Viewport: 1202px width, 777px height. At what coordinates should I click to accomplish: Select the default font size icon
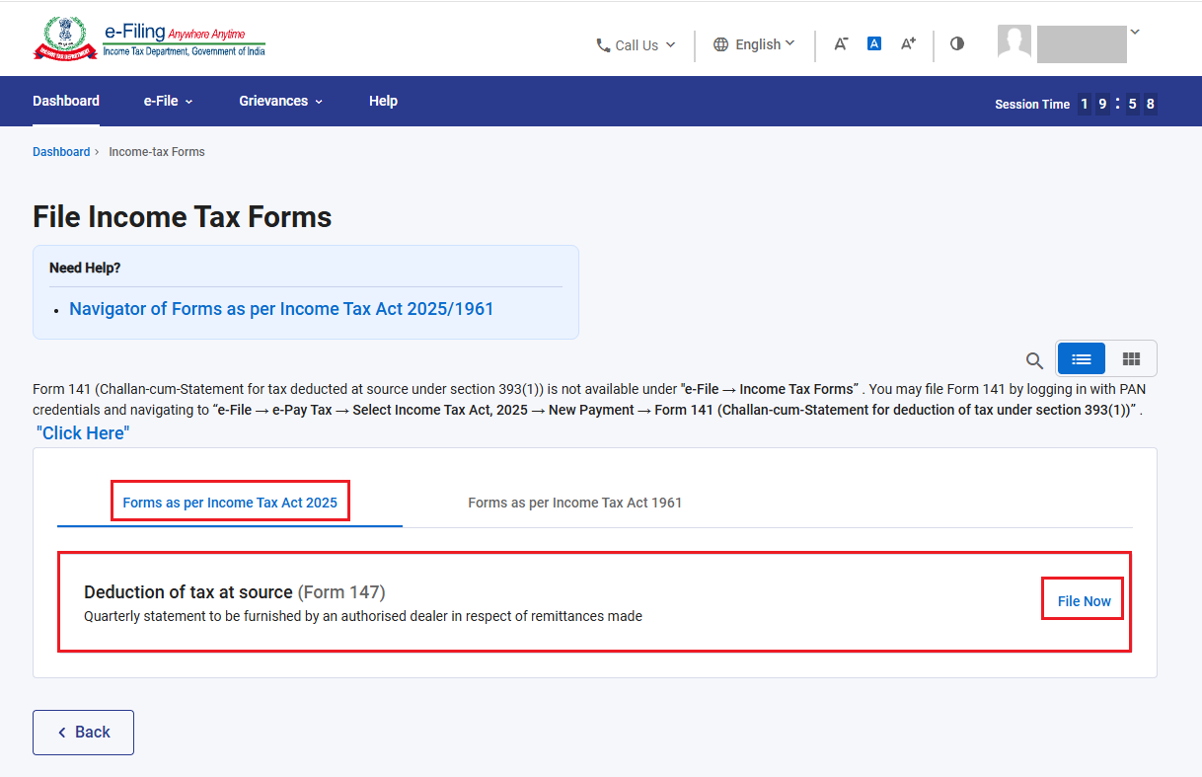pyautogui.click(x=874, y=43)
